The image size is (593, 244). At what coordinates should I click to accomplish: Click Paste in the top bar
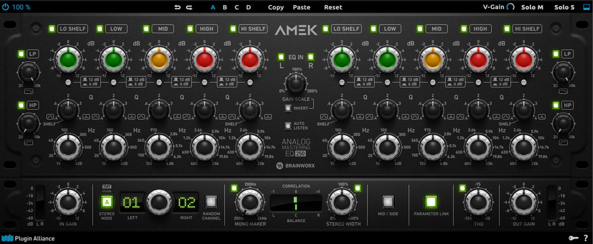point(301,7)
